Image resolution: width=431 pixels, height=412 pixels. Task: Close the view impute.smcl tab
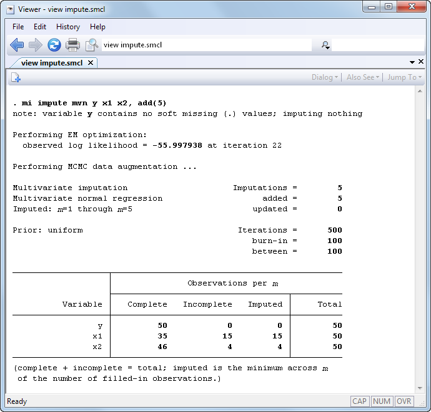[91, 62]
